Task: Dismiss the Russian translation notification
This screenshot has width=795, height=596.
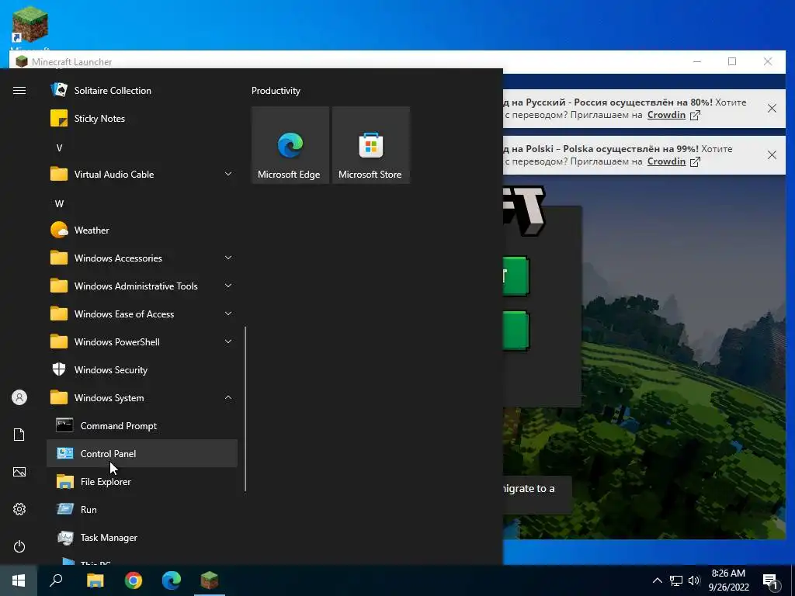Action: pos(772,109)
